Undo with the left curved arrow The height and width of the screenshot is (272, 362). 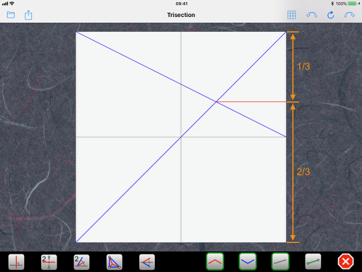click(312, 15)
